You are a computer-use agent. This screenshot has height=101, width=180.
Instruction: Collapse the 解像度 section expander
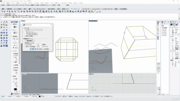[x=12, y=36]
